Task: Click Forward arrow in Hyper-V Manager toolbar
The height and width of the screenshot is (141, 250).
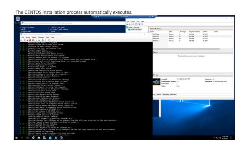Action: [x=130, y=24]
